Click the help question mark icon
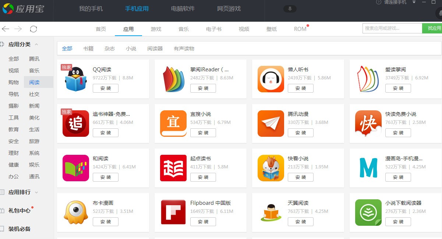The width and height of the screenshot is (442, 239). [x=378, y=2]
